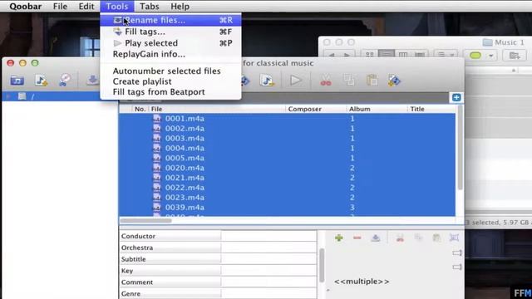Sort by the File column header
The width and height of the screenshot is (532, 299).
[x=217, y=109]
